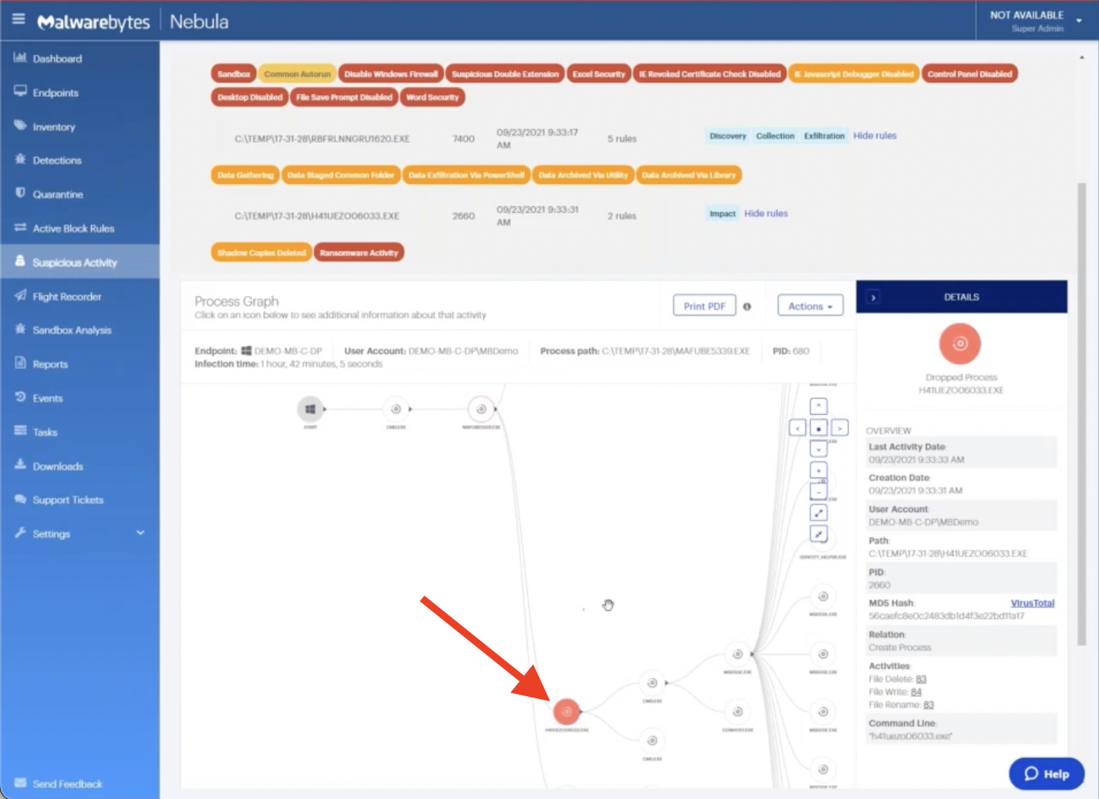Click the Collection tactic tag
The image size is (1099, 799).
775,136
